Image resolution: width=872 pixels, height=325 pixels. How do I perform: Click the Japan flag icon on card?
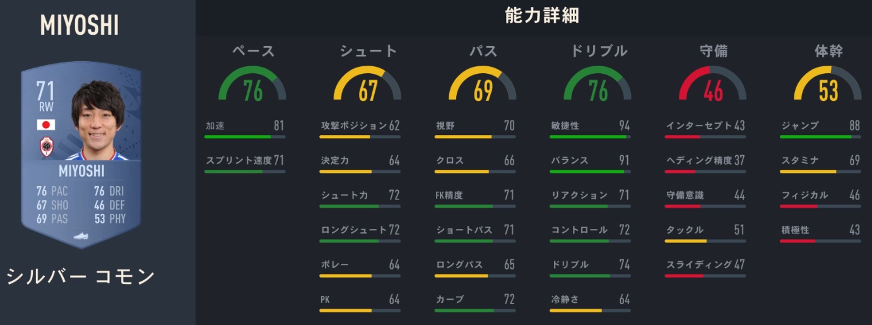pyautogui.click(x=46, y=124)
